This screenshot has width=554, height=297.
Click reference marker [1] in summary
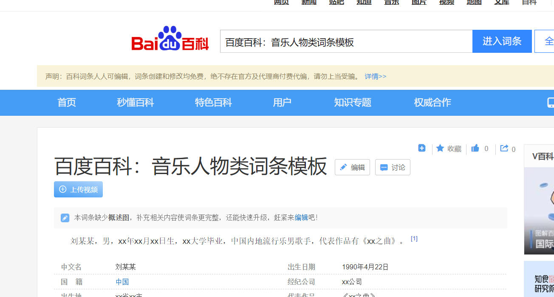[x=413, y=239]
